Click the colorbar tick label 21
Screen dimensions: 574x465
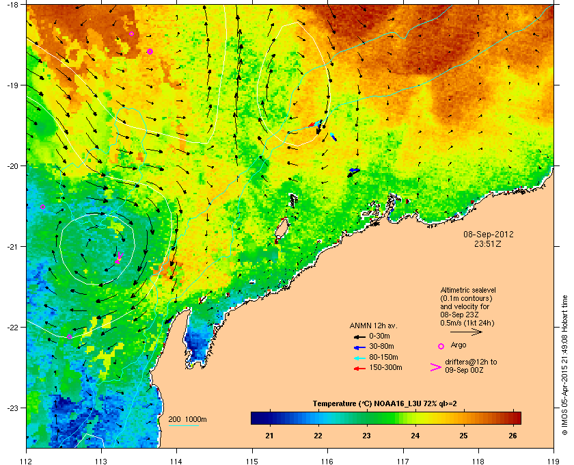[269, 436]
